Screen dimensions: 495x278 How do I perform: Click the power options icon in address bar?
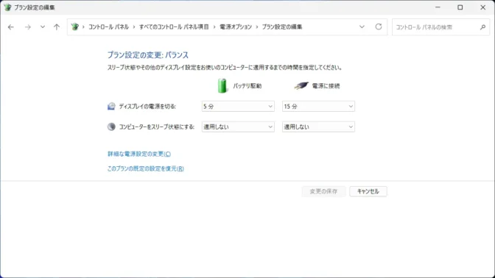[x=75, y=26]
